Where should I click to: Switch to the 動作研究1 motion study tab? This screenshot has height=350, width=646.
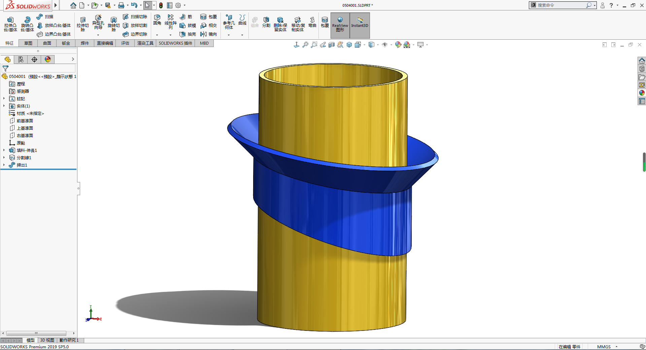(69, 340)
